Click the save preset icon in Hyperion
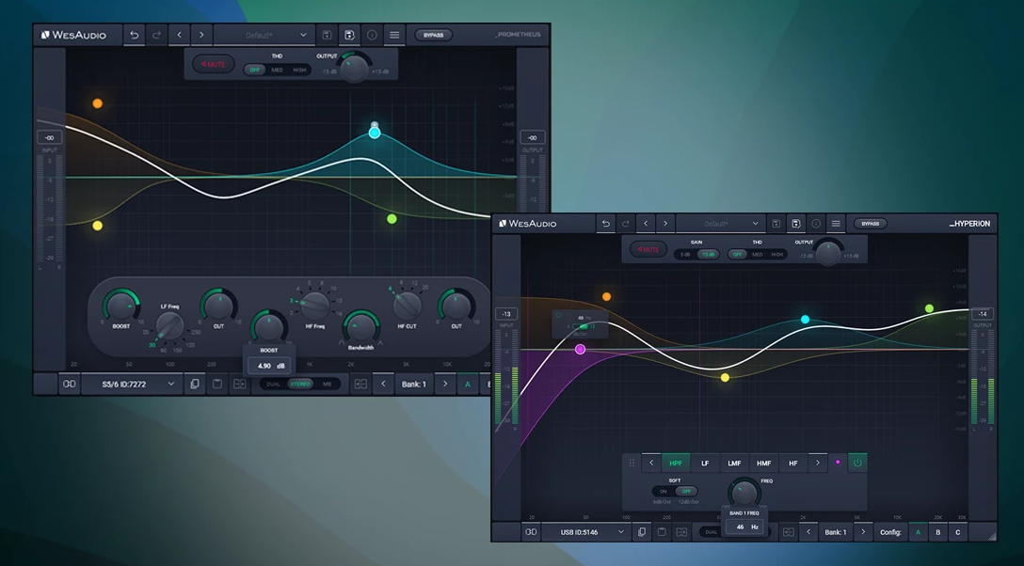The image size is (1024, 566). point(796,224)
